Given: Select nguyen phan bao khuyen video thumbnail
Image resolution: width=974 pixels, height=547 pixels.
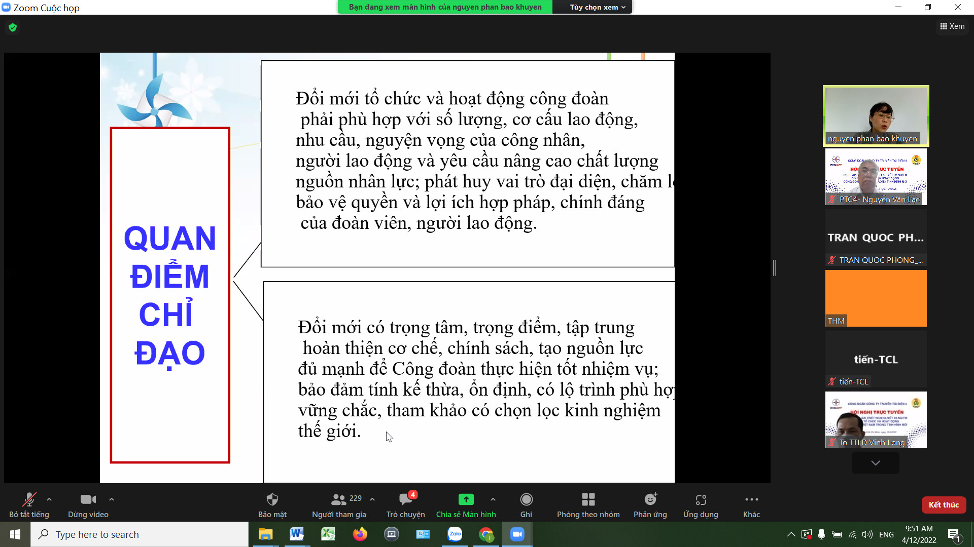Looking at the screenshot, I should (x=876, y=116).
